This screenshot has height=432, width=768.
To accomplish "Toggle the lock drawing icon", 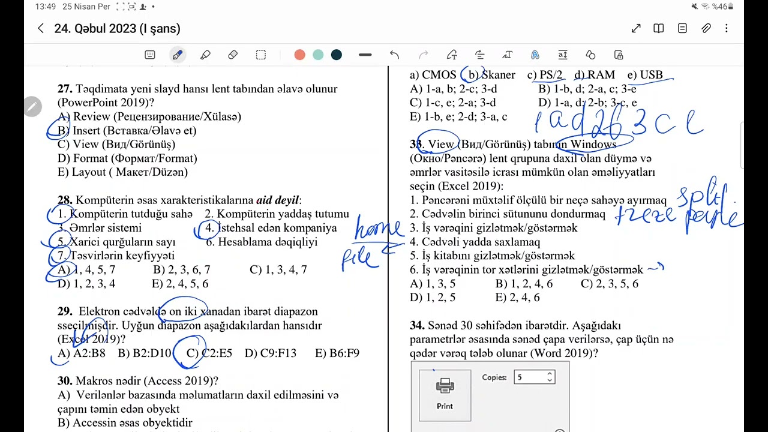I will 619,55.
